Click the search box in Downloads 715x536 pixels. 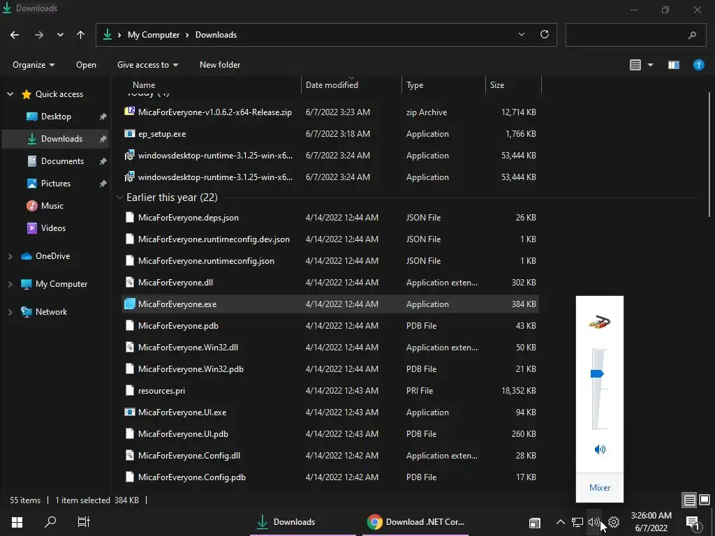point(635,35)
